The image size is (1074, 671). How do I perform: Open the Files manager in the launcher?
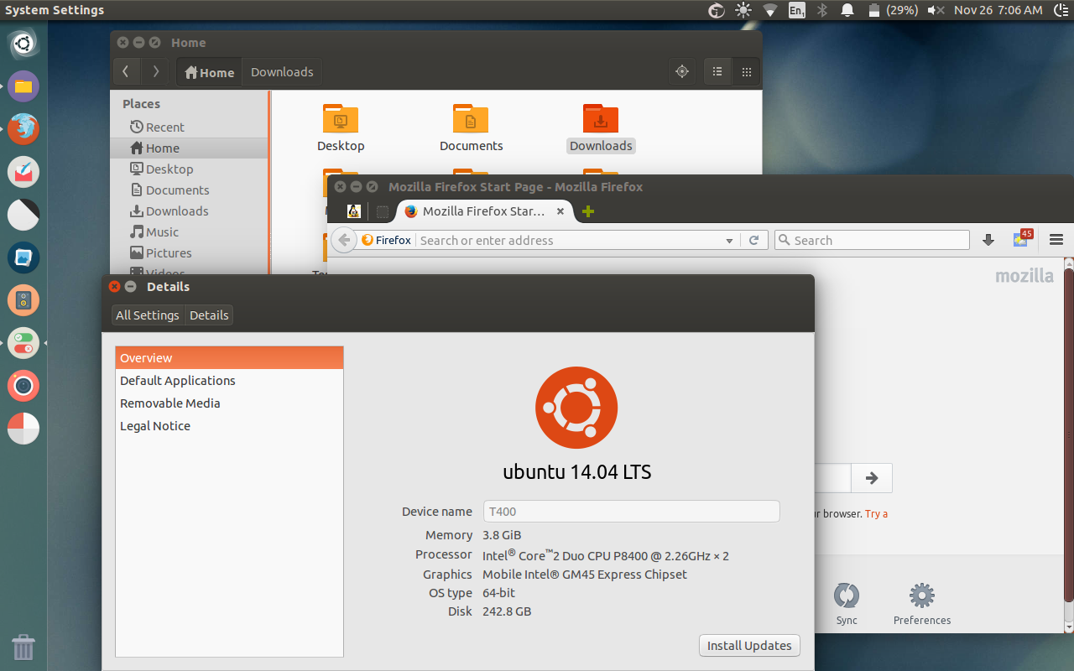point(23,86)
